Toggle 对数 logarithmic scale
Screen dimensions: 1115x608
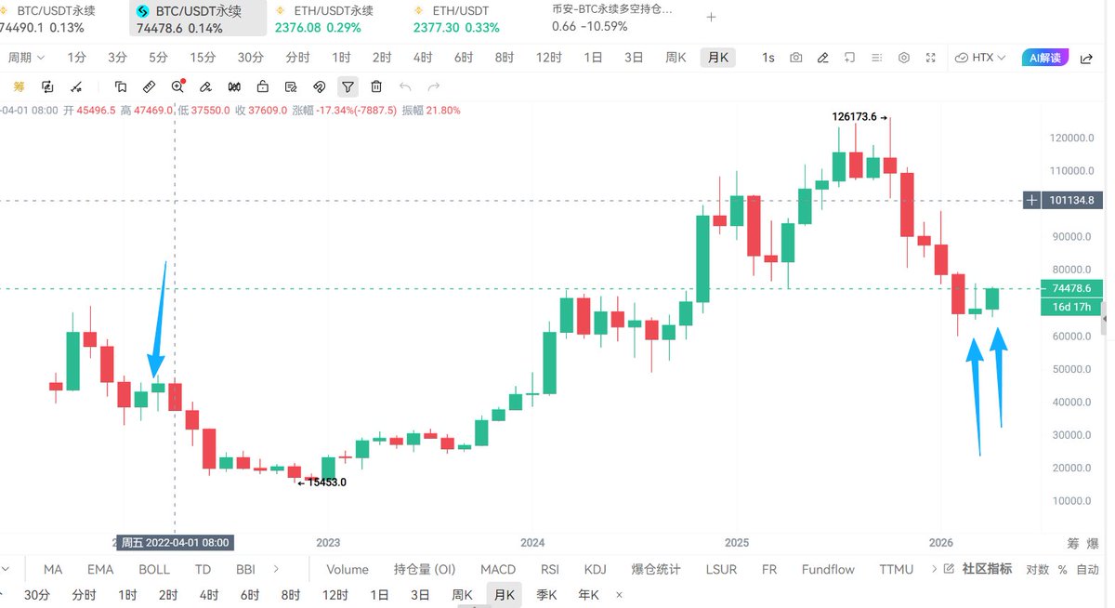pos(1038,569)
